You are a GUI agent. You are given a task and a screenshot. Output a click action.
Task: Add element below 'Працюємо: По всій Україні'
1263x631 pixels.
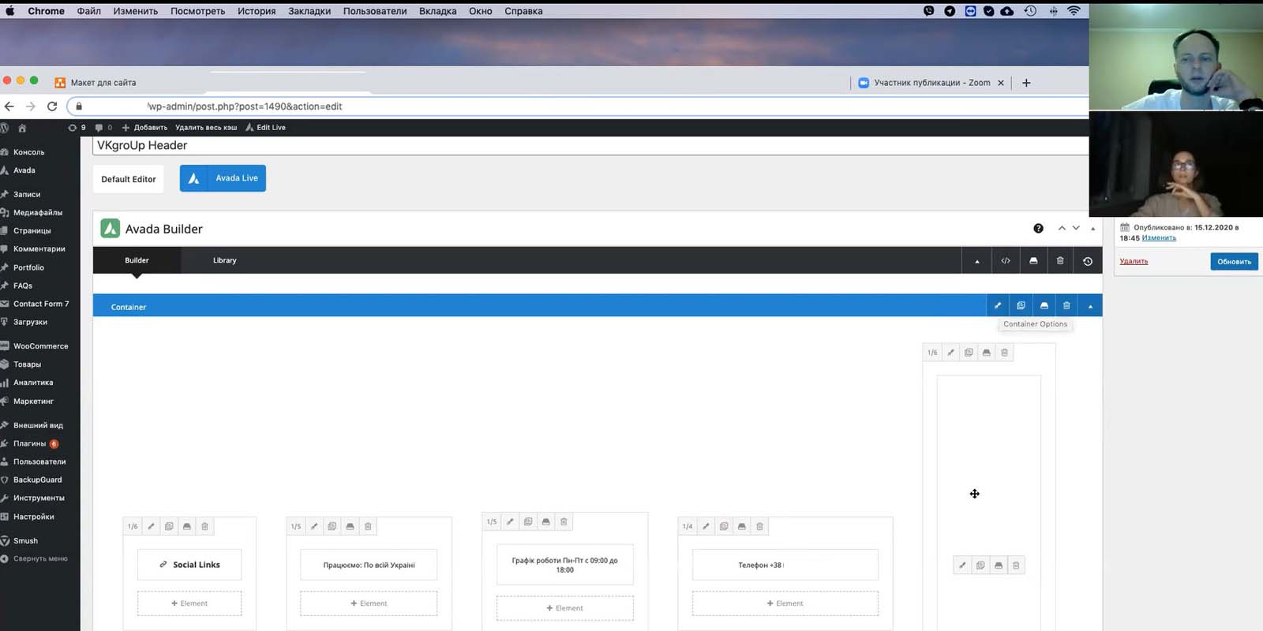[369, 603]
